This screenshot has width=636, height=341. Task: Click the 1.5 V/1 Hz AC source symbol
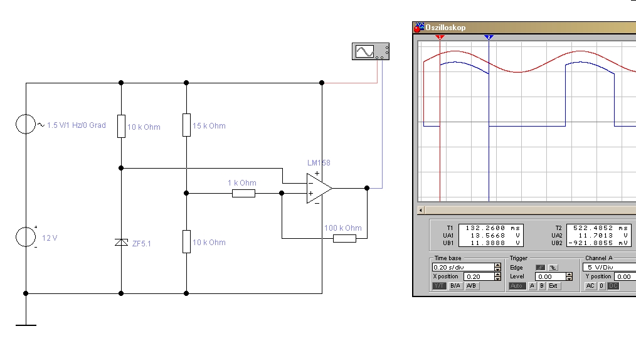pyautogui.click(x=26, y=124)
